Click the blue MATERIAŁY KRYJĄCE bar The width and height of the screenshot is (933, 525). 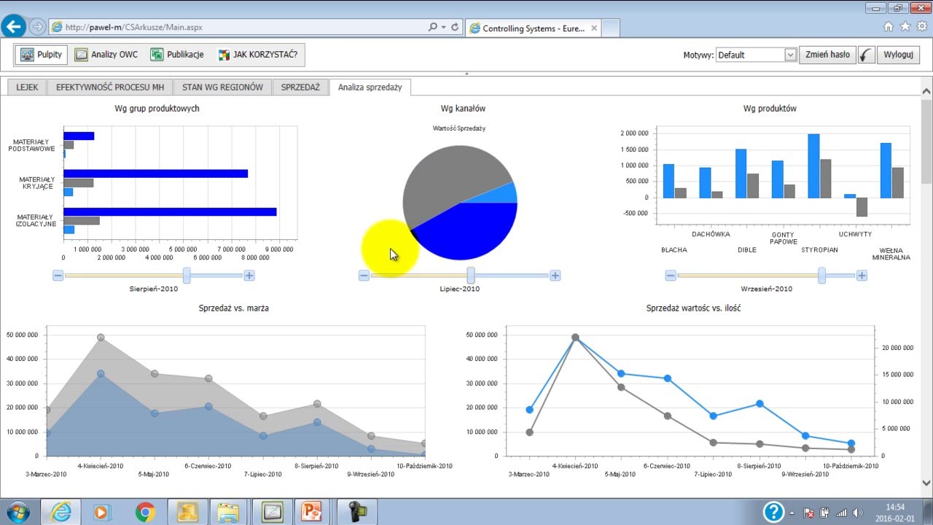coord(155,174)
